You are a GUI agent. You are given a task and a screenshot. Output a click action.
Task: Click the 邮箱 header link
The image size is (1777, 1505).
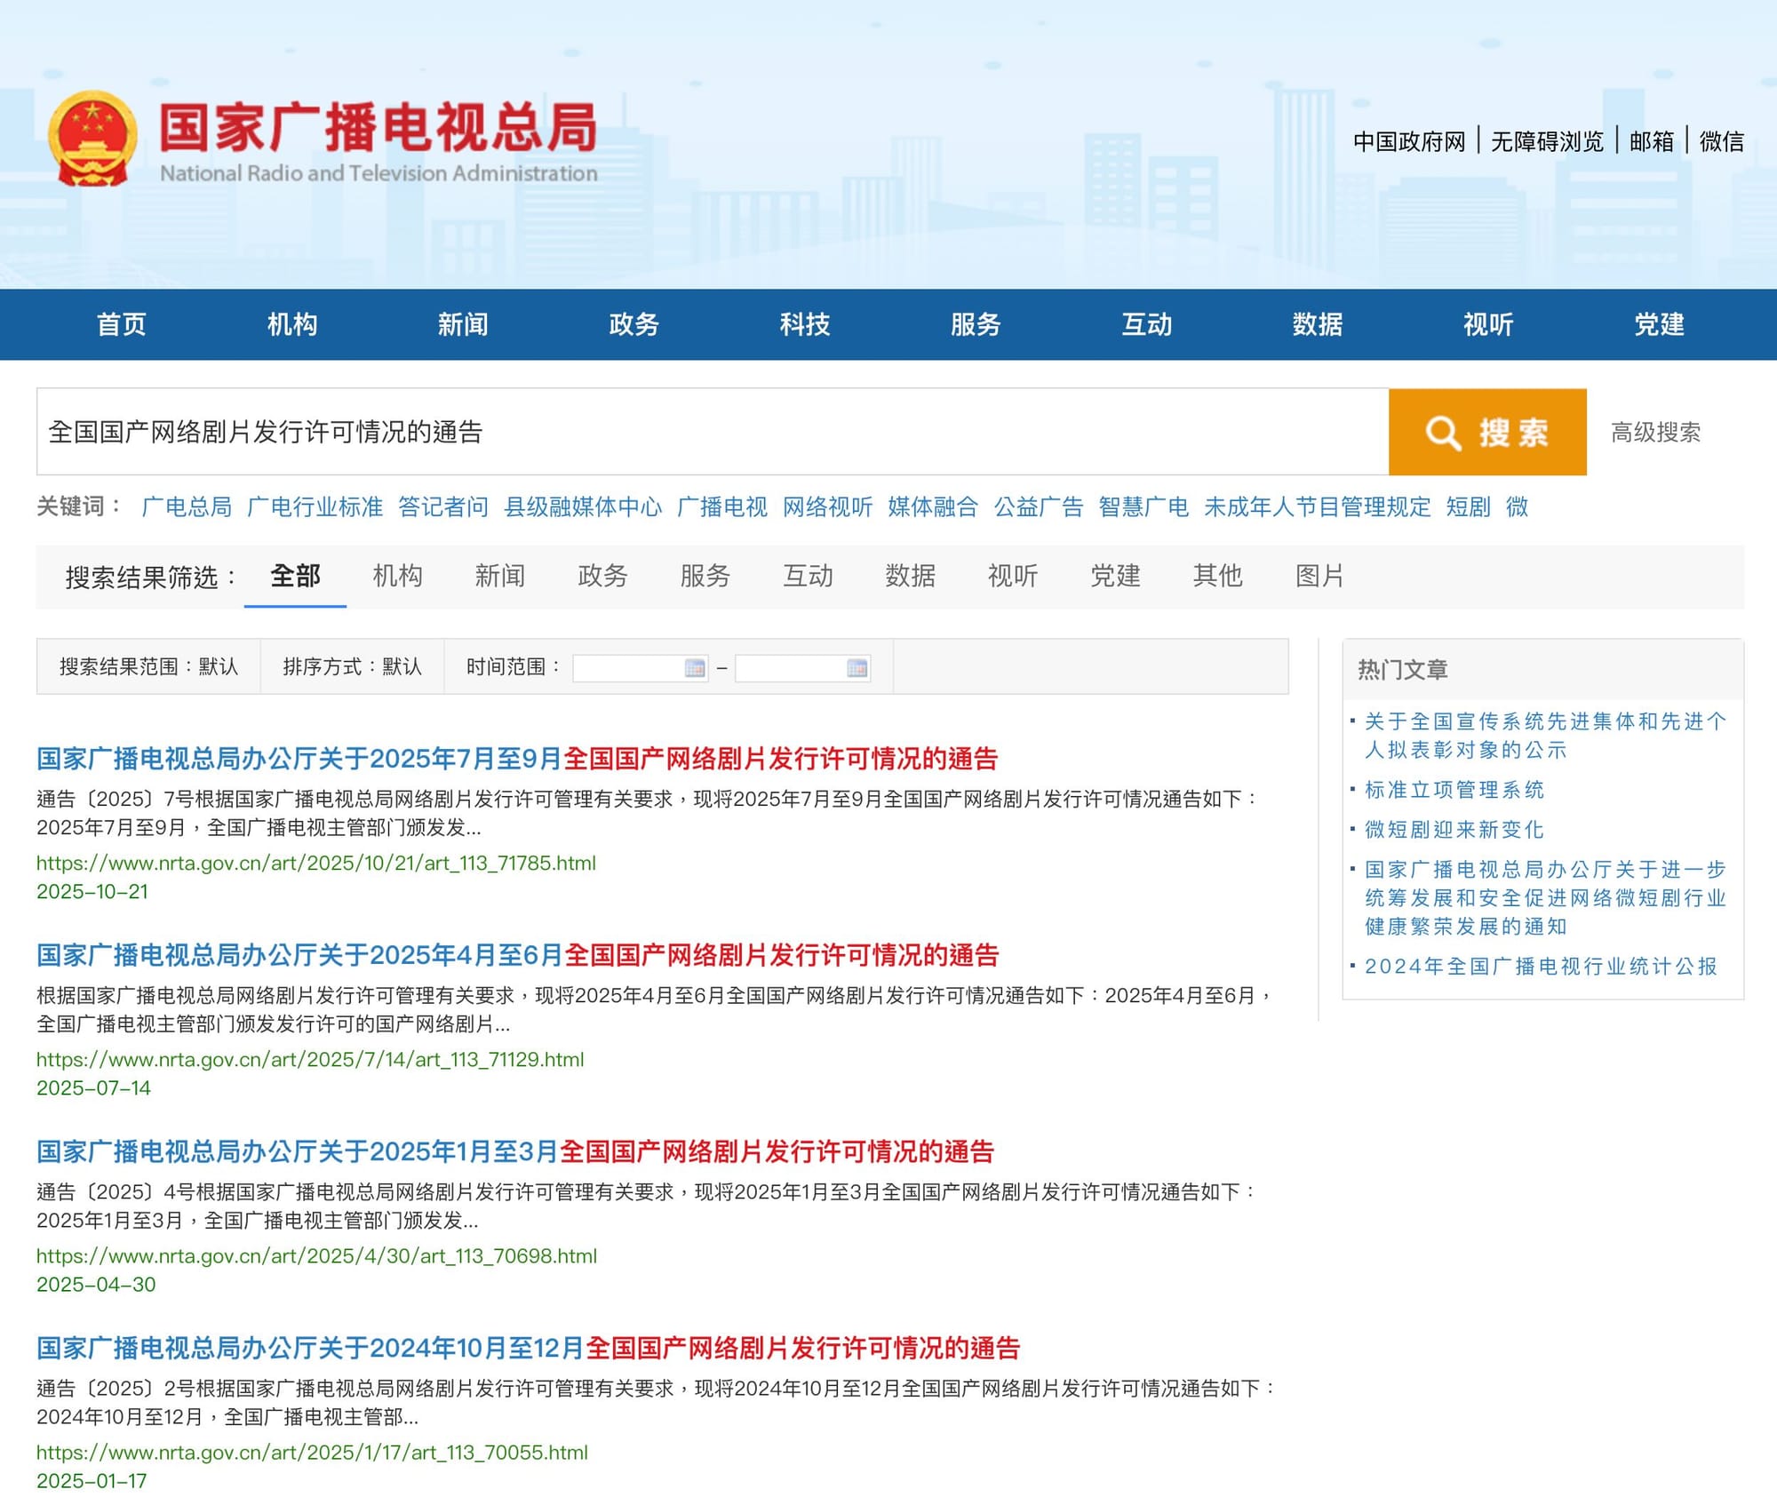click(x=1651, y=141)
